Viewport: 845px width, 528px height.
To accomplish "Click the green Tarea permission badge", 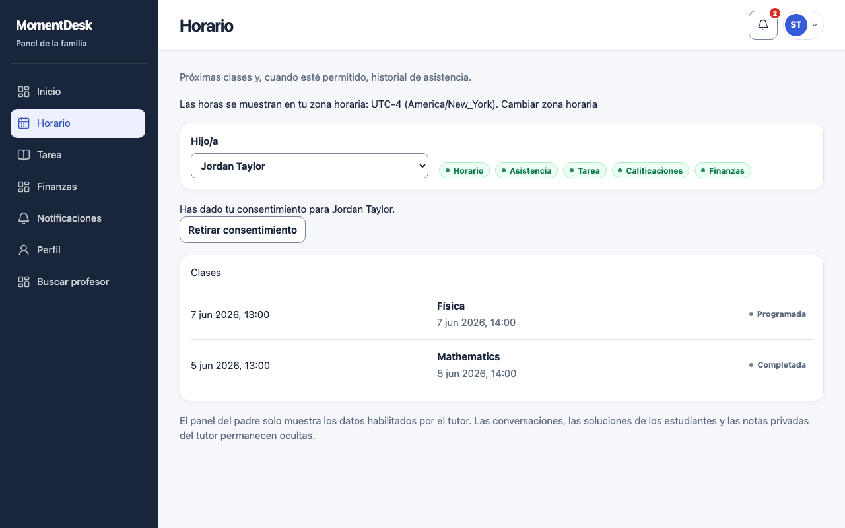I will pyautogui.click(x=585, y=170).
